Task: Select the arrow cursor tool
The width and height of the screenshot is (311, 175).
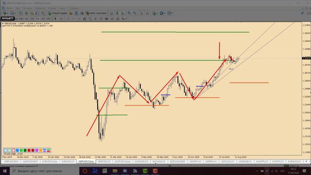Action: [55, 18]
